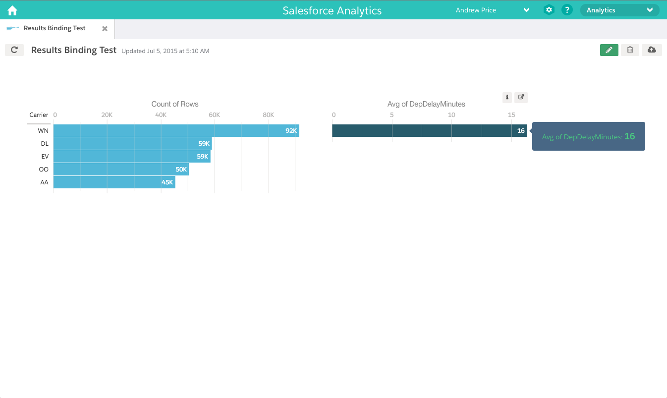667x398 pixels.
Task: Click the DL carrier label
Action: click(44, 144)
